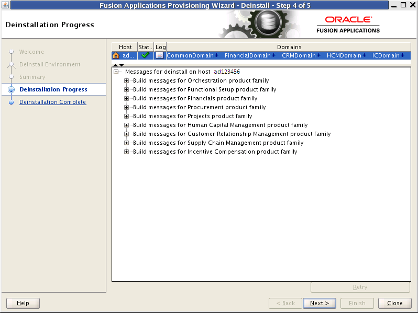Select 'Build messages for Financials product family' text
The height and width of the screenshot is (313, 418).
(195, 98)
